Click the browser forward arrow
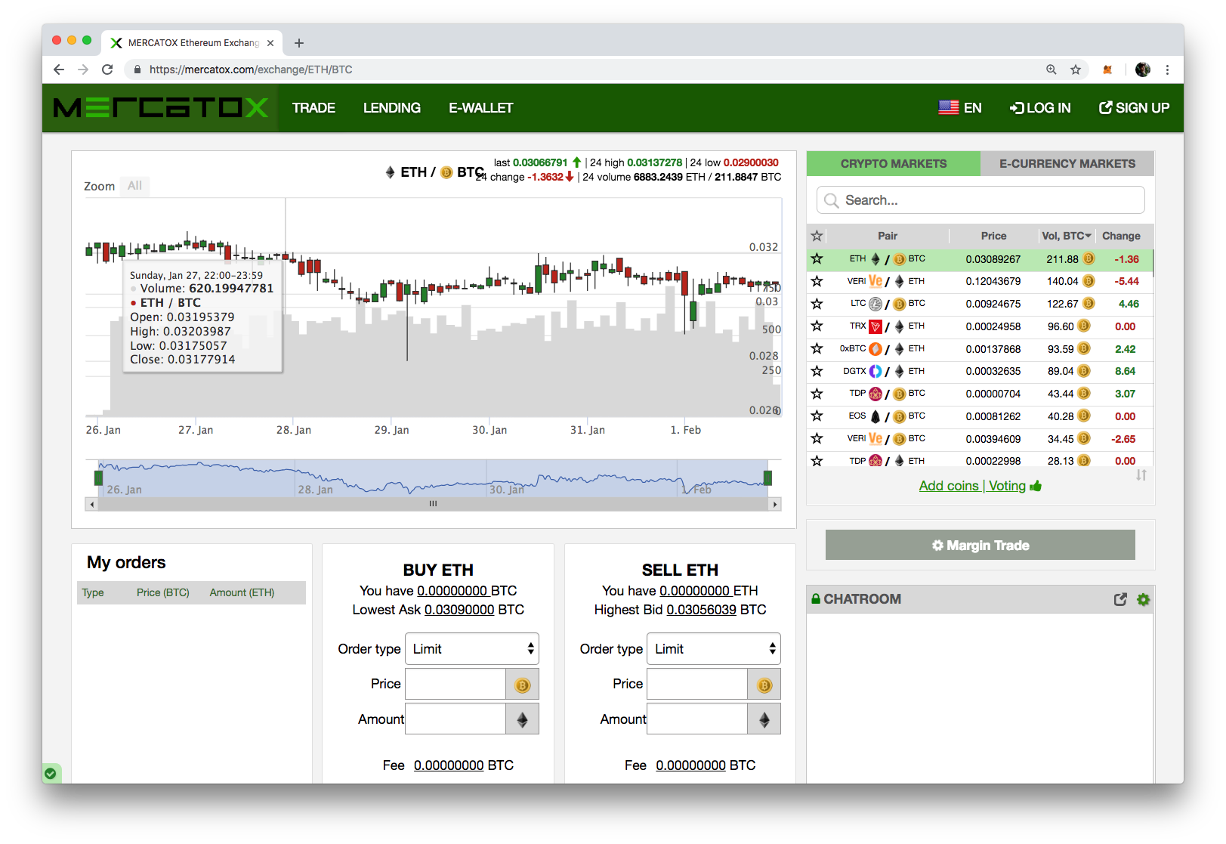This screenshot has width=1226, height=844. [83, 70]
